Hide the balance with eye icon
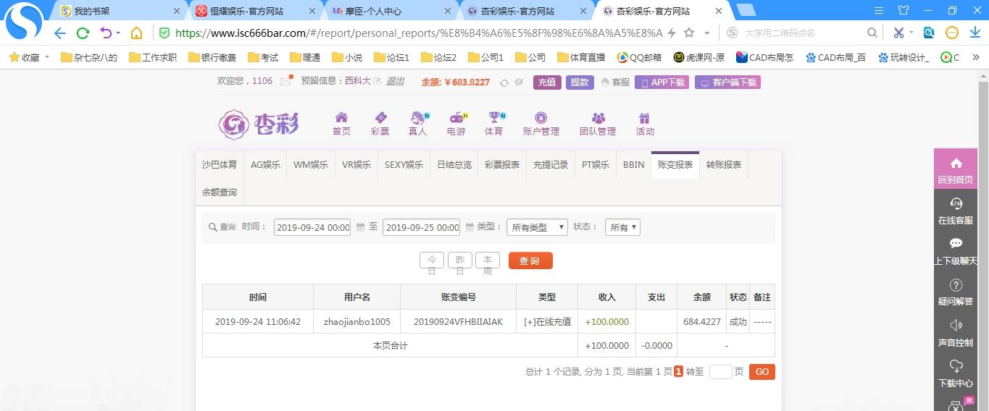The image size is (989, 411). click(519, 82)
